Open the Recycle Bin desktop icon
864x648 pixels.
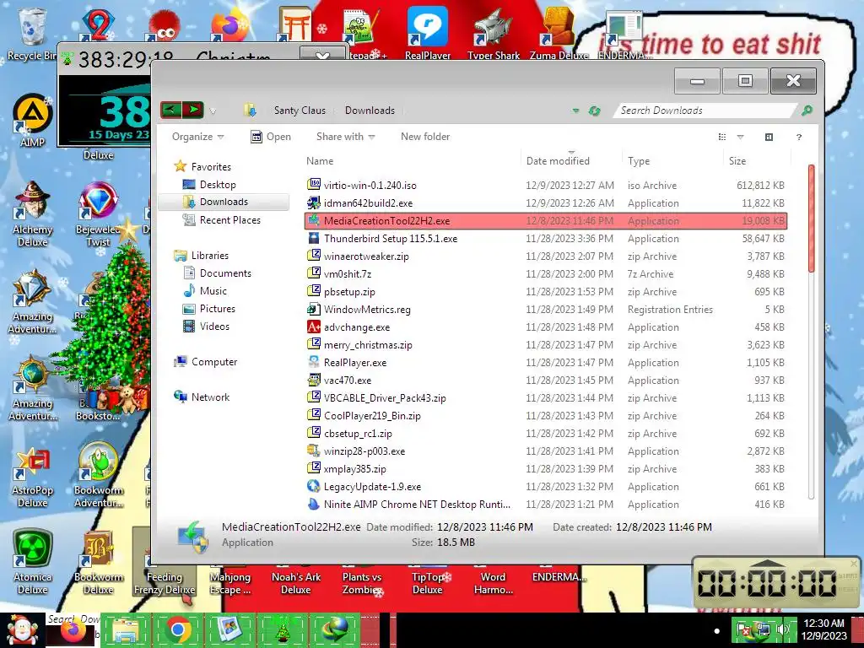pos(31,34)
